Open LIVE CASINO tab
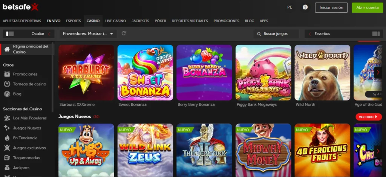The image size is (386, 177). point(115,21)
